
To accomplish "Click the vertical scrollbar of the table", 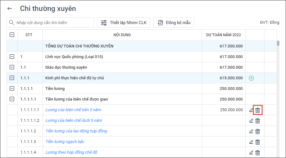I will pos(278,94).
